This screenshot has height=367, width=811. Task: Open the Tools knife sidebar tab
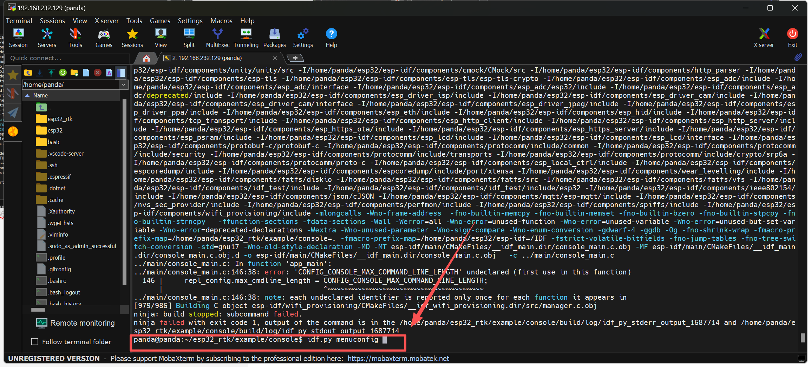pos(13,93)
